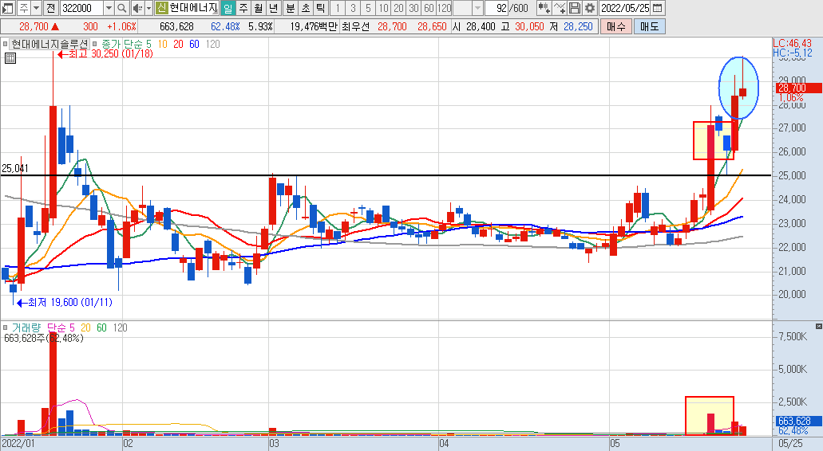The image size is (823, 451).
Task: Click the 주 market type box
Action: point(24,8)
